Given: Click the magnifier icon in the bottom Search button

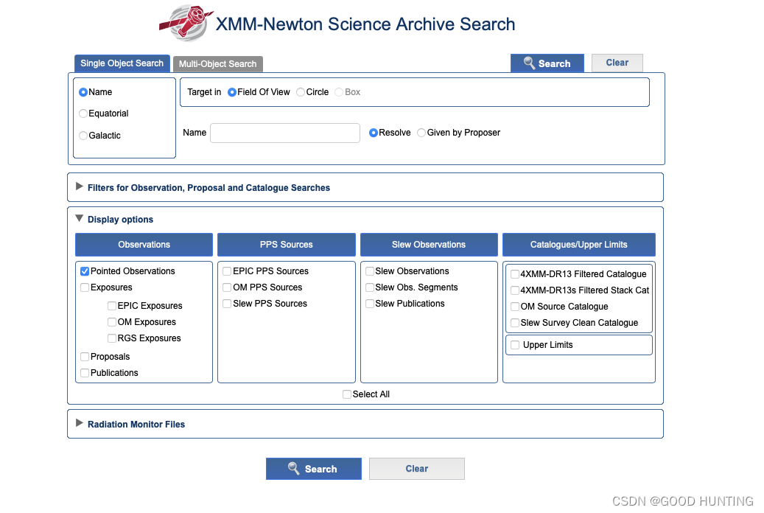Looking at the screenshot, I should click(x=294, y=468).
